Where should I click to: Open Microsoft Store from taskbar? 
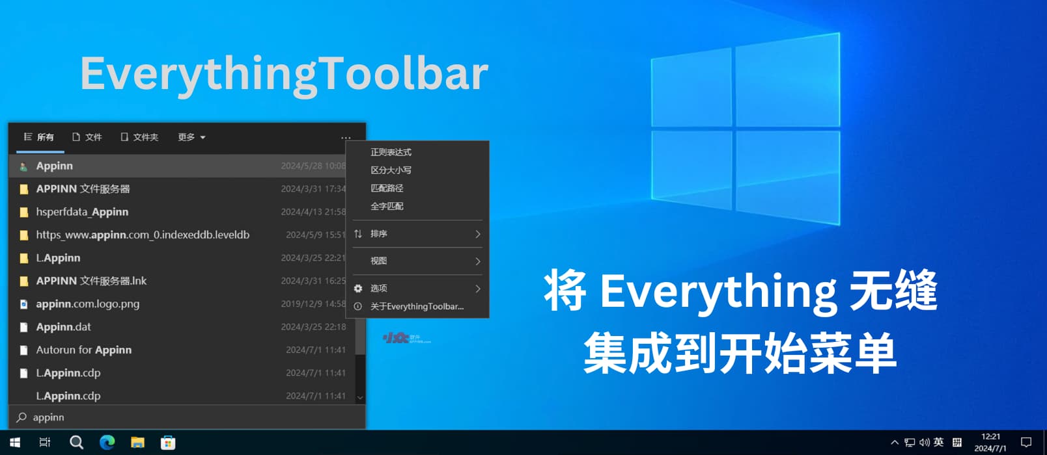click(x=168, y=443)
